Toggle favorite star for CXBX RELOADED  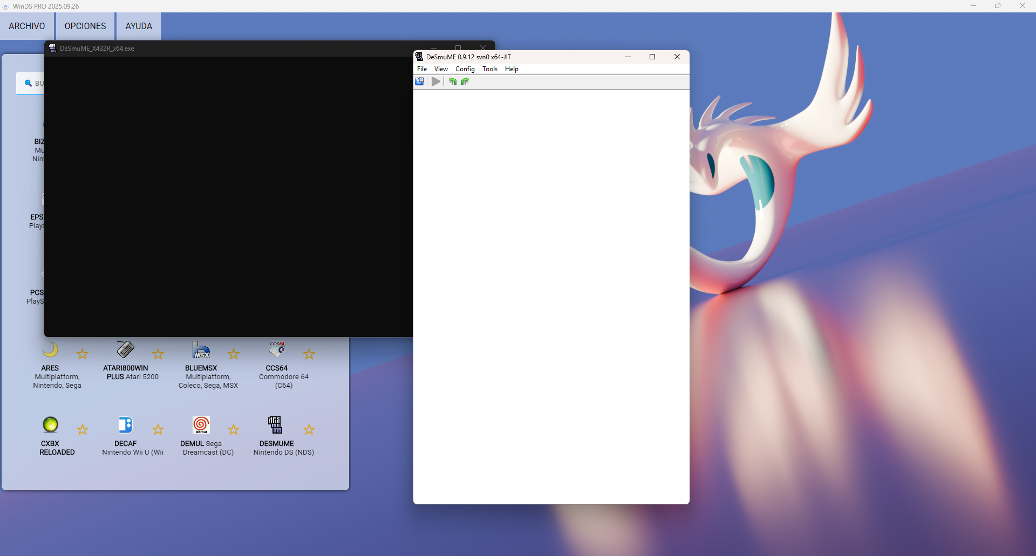(82, 429)
